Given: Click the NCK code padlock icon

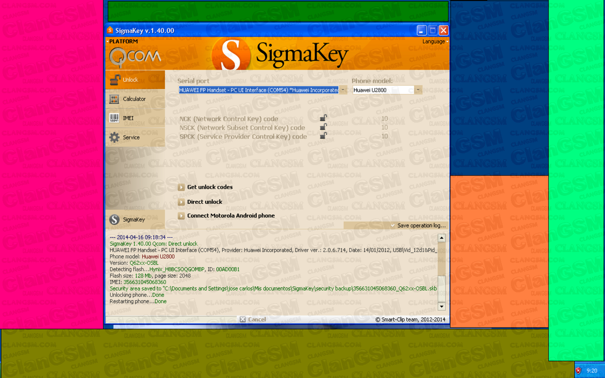Looking at the screenshot, I should 324,118.
